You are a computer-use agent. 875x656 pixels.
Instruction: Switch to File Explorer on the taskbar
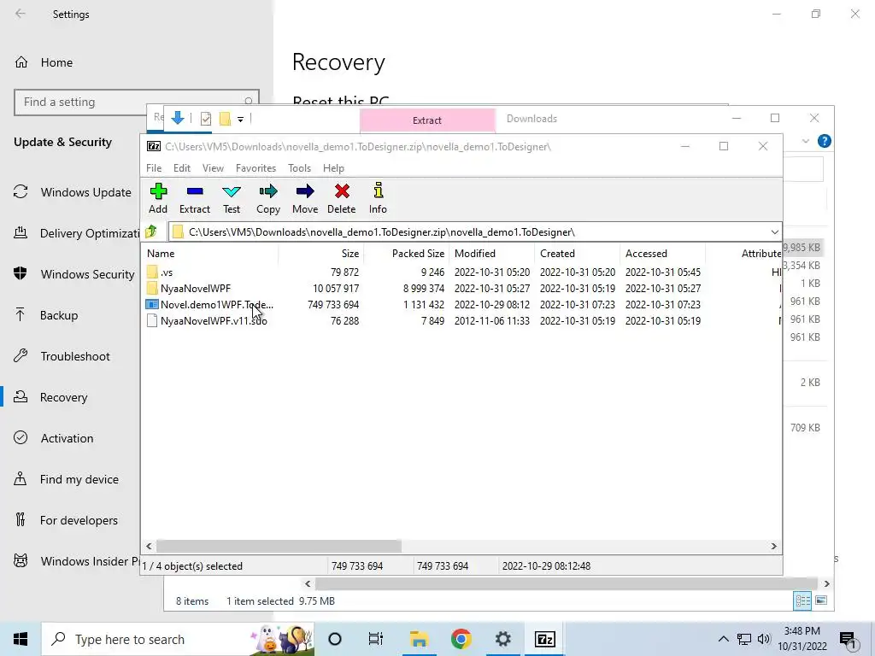(x=419, y=639)
